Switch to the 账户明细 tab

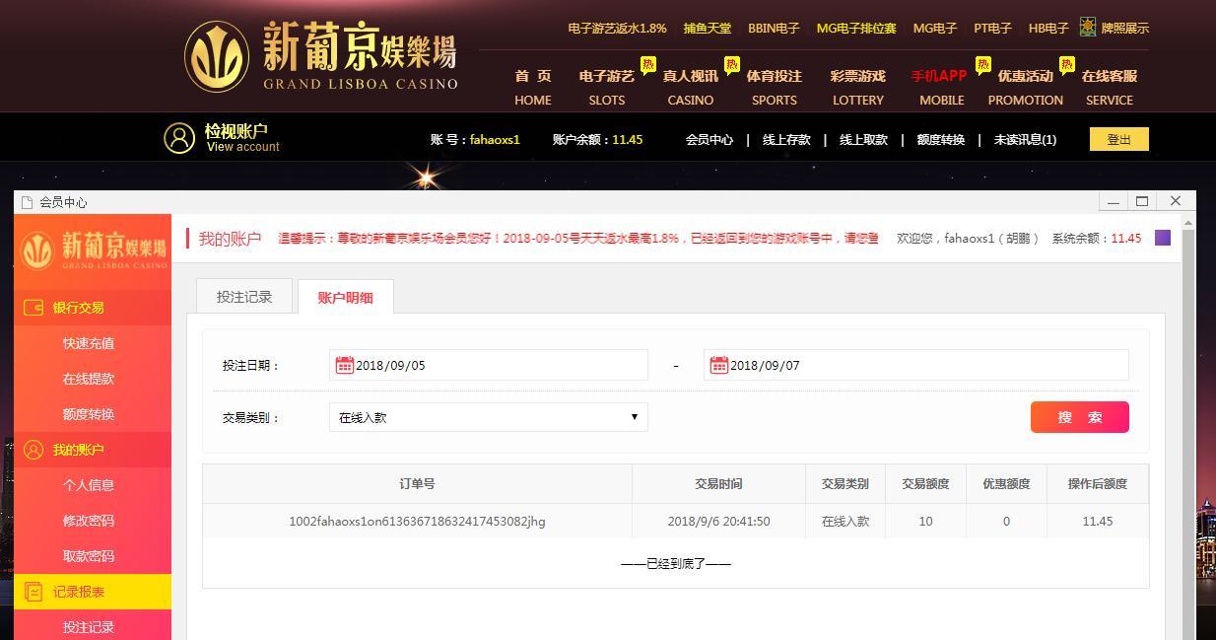[x=345, y=297]
